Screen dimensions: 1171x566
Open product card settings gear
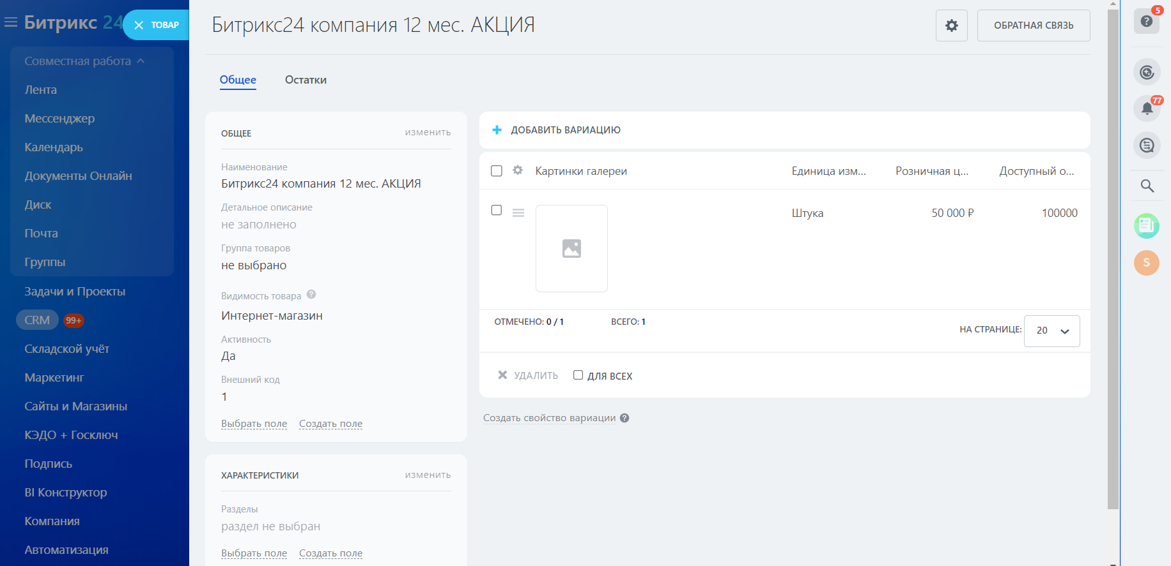tap(952, 26)
